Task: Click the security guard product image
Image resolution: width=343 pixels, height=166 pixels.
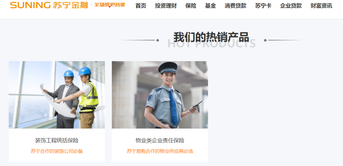Action: 160,95
